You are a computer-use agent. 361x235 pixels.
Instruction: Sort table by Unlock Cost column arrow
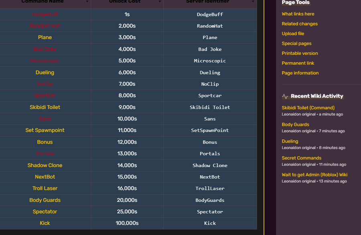click(160, 2)
